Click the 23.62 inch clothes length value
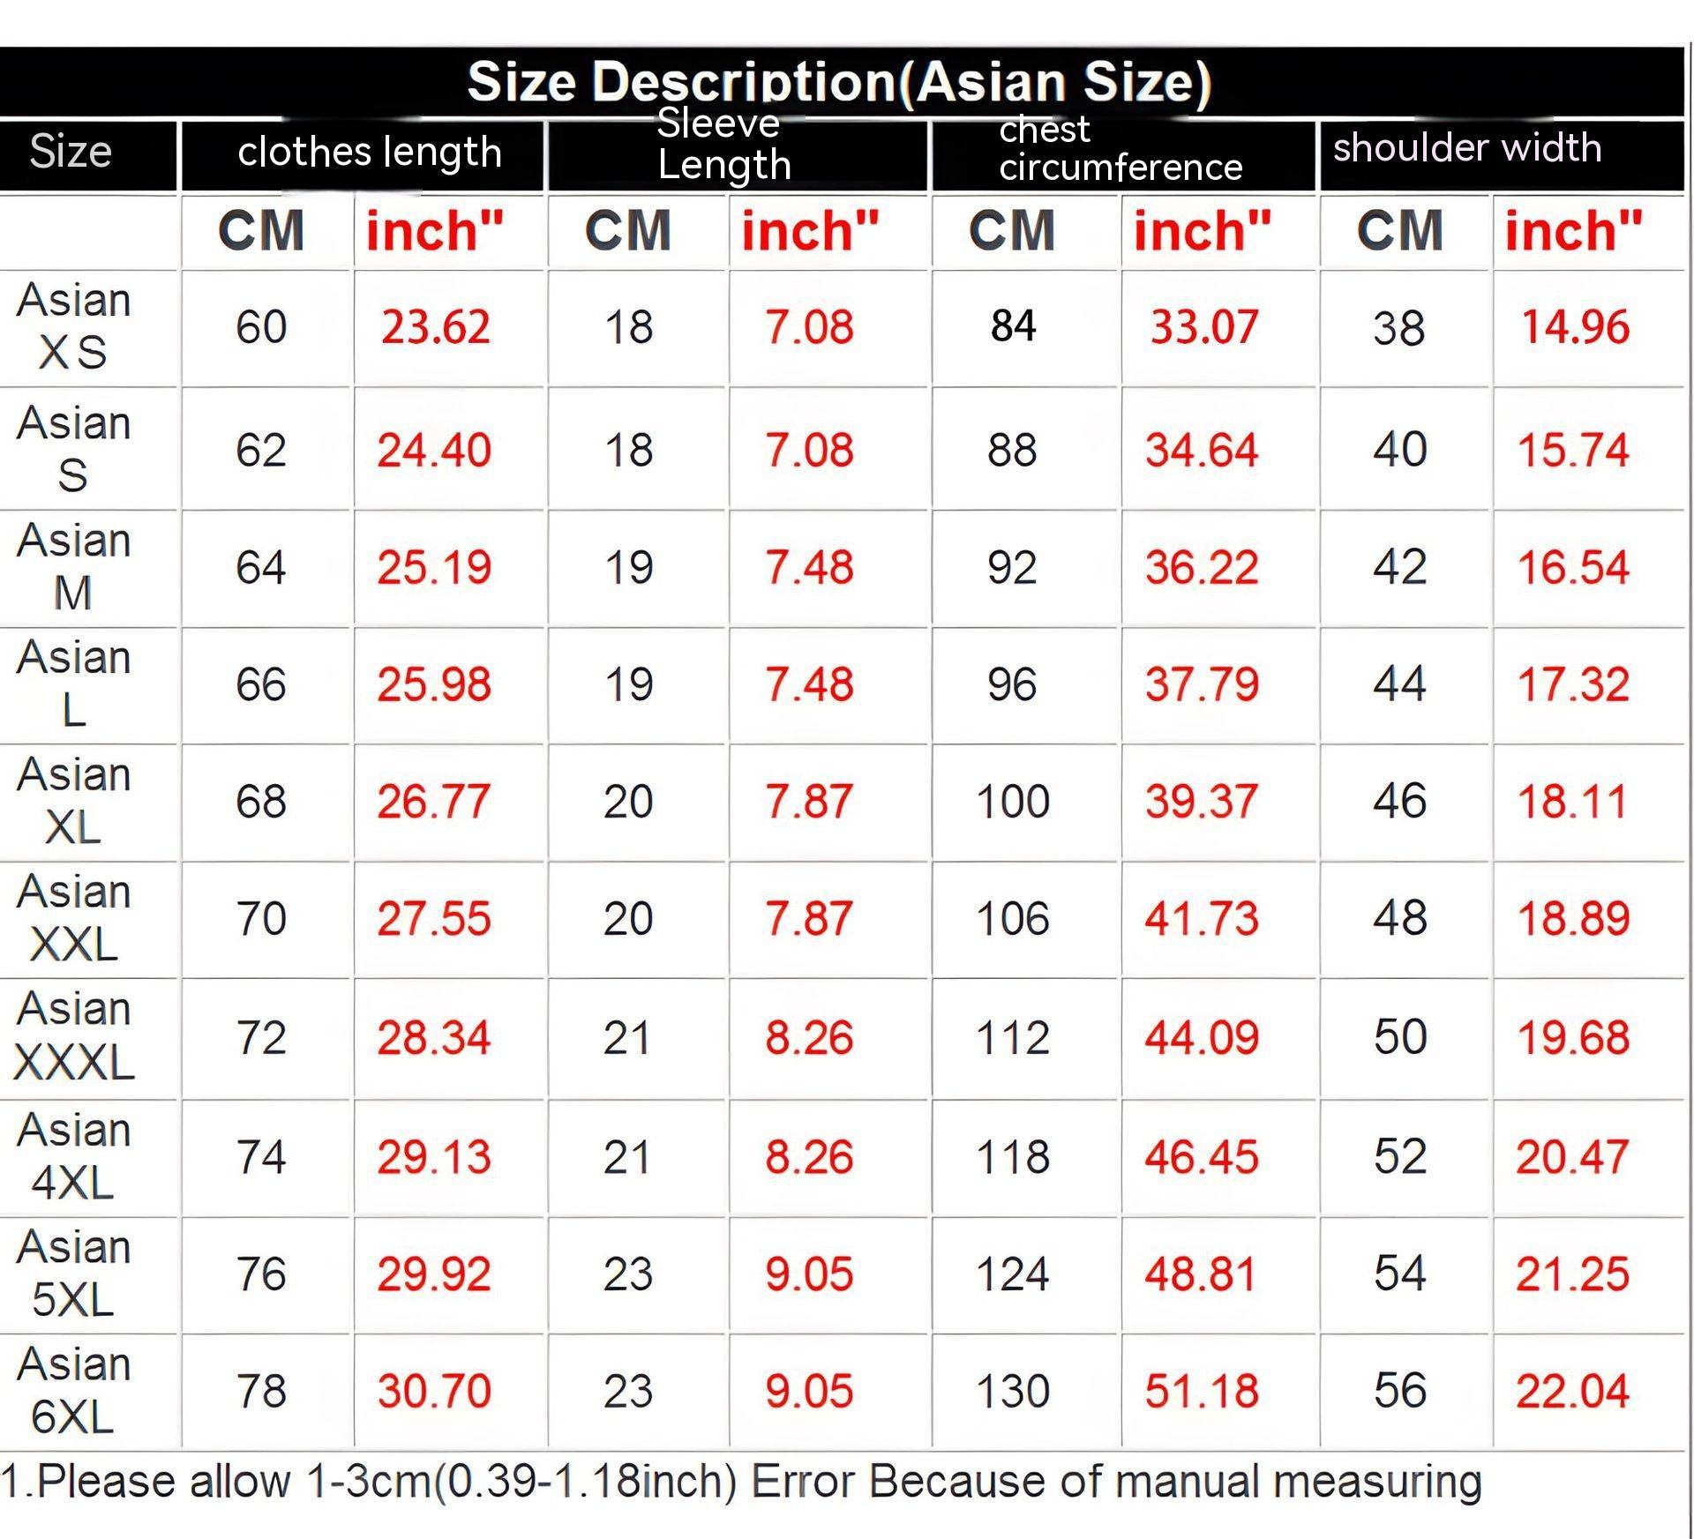The height and width of the screenshot is (1539, 1694). pyautogui.click(x=435, y=327)
